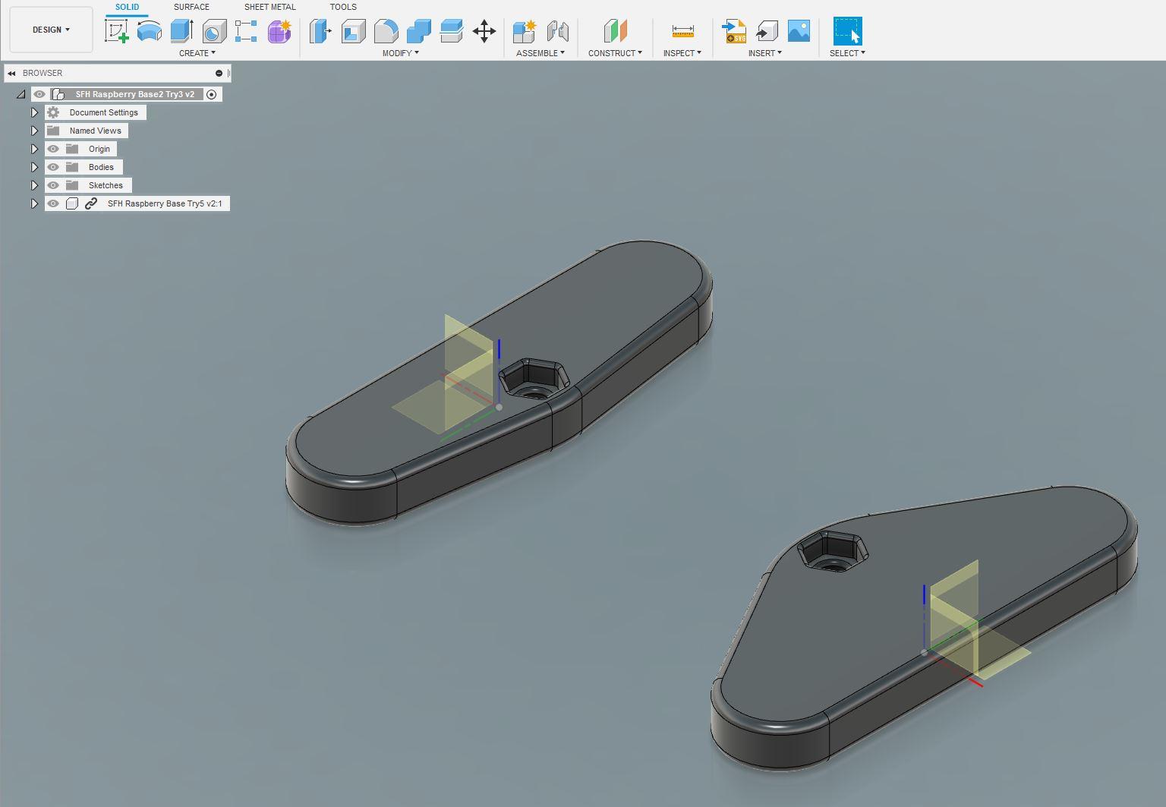The image size is (1166, 807).
Task: Click the hexagonal pocket on the lower-right body
Action: click(833, 550)
